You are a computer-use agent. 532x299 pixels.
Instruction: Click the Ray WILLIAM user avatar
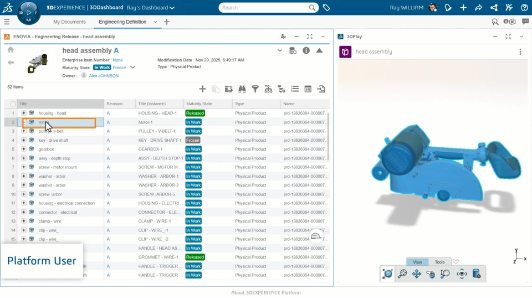pos(433,7)
